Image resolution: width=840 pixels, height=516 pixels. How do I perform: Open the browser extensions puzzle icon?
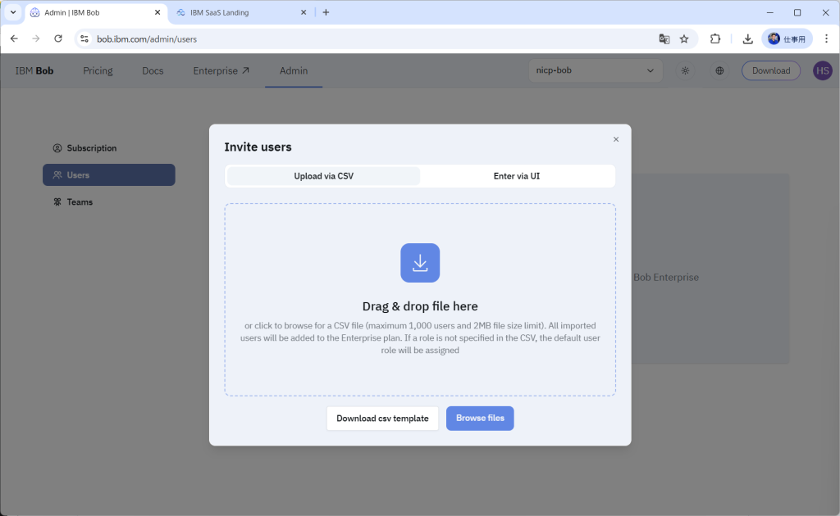[x=715, y=38]
